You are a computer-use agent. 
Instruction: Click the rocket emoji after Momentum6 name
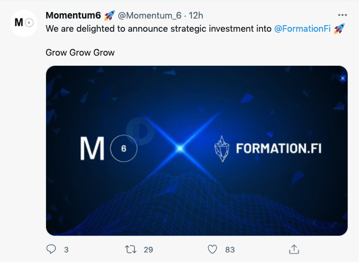pyautogui.click(x=109, y=16)
